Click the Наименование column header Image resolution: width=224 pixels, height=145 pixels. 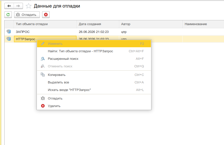point(203,24)
